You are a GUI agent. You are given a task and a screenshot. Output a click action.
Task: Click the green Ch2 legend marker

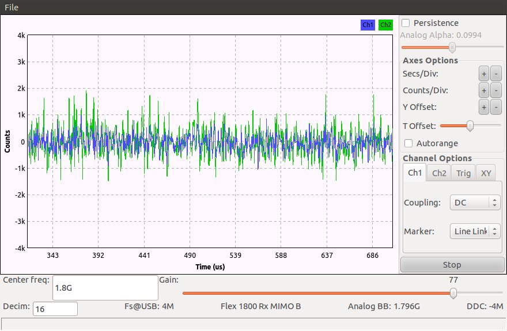point(386,25)
